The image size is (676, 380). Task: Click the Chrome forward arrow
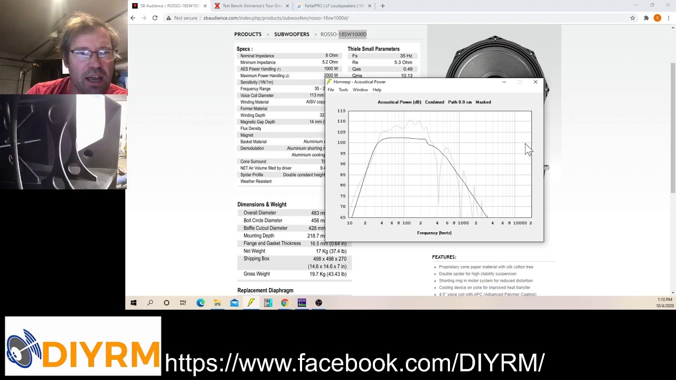click(144, 18)
